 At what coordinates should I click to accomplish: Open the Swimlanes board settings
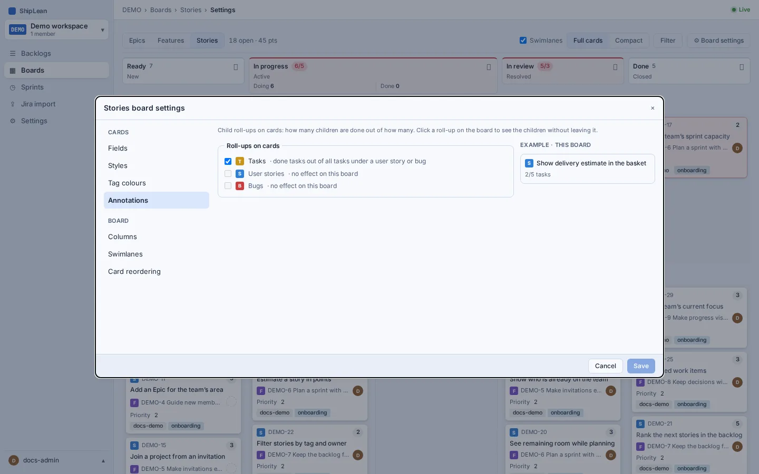point(156,254)
